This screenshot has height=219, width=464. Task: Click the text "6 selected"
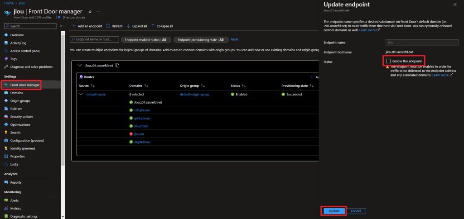(136, 94)
